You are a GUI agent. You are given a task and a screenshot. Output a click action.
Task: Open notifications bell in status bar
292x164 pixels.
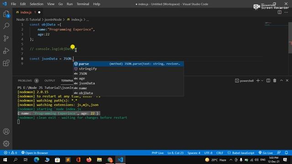(x=287, y=153)
